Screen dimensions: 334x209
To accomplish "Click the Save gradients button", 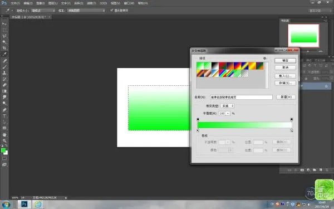I will click(285, 83).
